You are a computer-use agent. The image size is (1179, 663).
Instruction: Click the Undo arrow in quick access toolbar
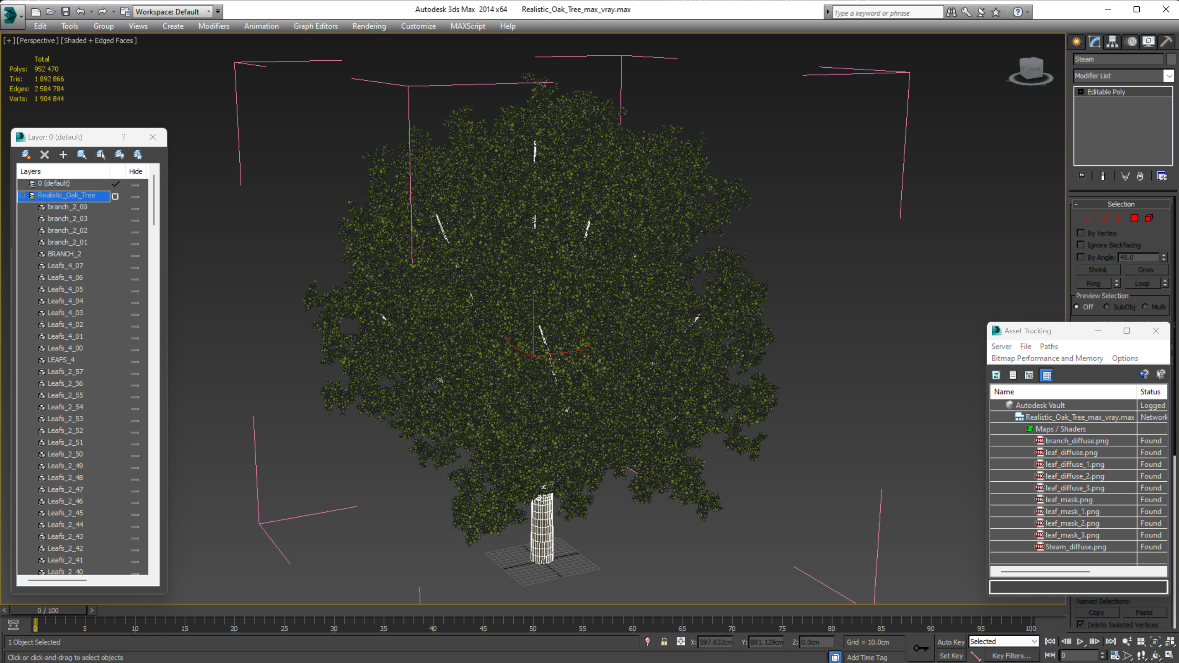tap(80, 12)
